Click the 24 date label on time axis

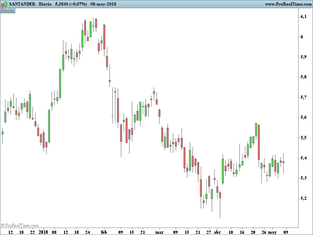point(87,232)
